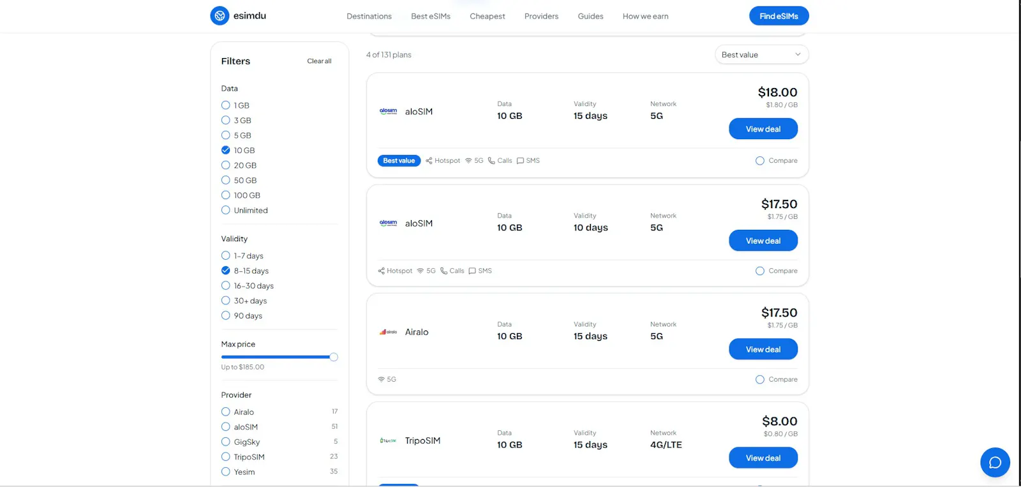
Task: Click 'Up to $185.00' price label
Action: tap(242, 367)
